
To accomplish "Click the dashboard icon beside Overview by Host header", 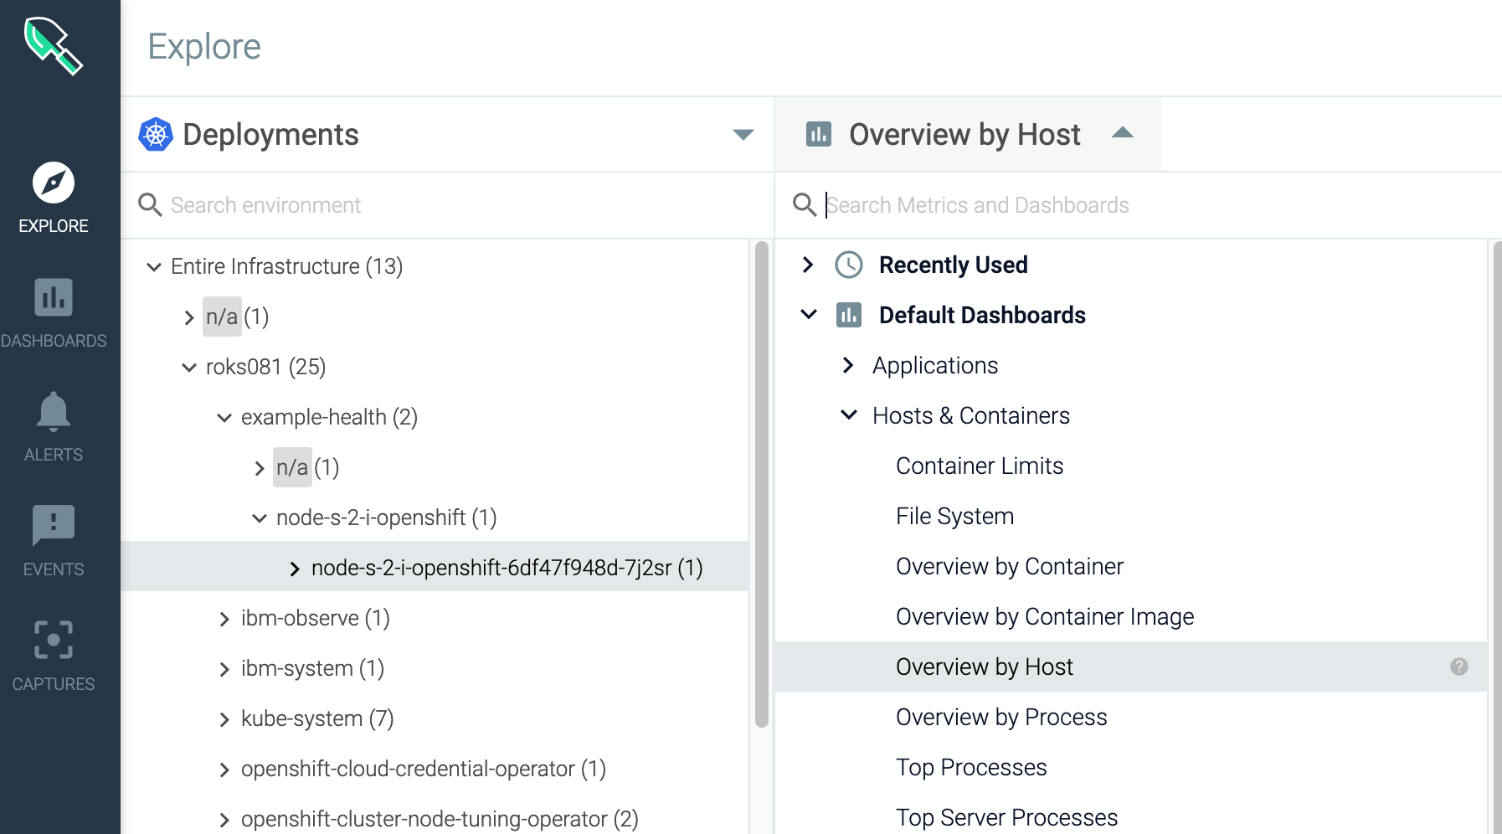I will [x=819, y=134].
